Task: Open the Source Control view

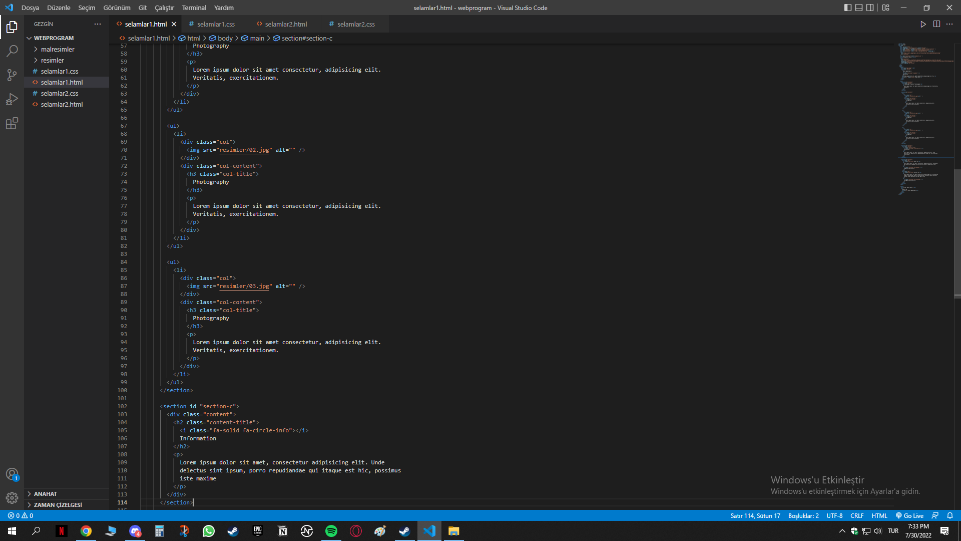Action: coord(12,75)
